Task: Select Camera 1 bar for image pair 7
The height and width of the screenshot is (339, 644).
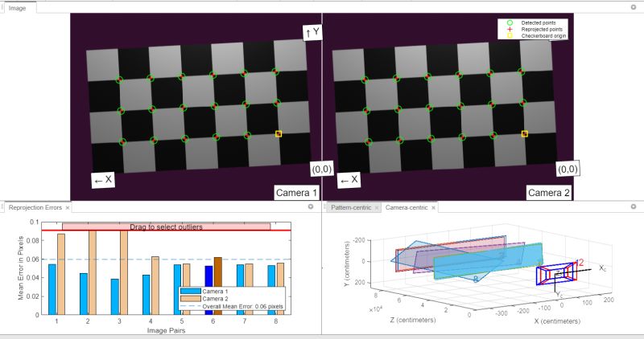Action: pyautogui.click(x=240, y=276)
